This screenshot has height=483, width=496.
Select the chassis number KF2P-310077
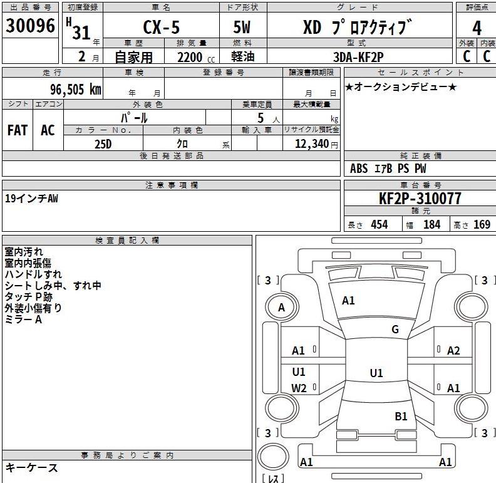tap(420, 199)
